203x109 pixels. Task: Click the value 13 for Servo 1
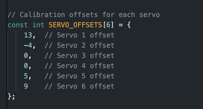[28, 35]
